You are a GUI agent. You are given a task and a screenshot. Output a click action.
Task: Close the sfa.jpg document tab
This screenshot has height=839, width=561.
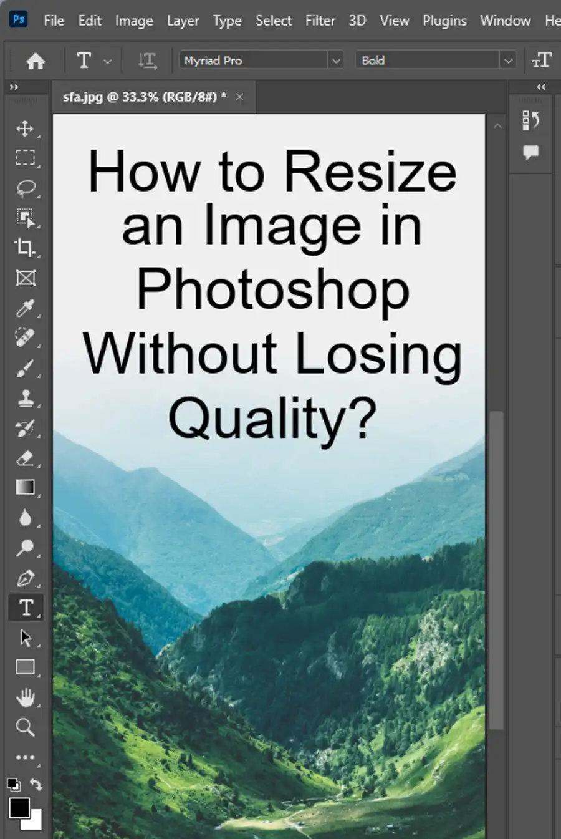click(x=239, y=97)
